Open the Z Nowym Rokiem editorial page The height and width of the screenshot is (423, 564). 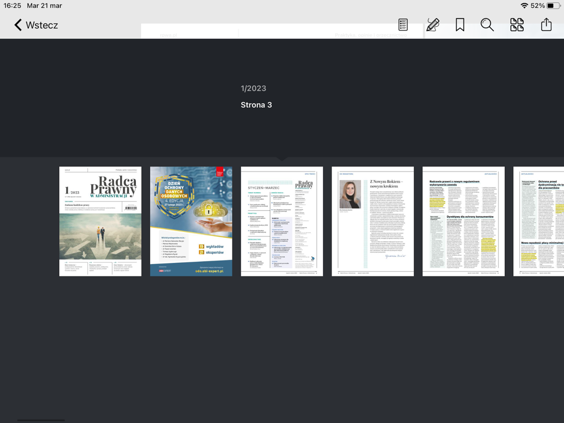[x=373, y=221]
